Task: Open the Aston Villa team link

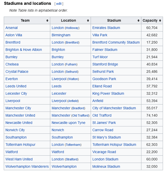Action: [x=14, y=35]
